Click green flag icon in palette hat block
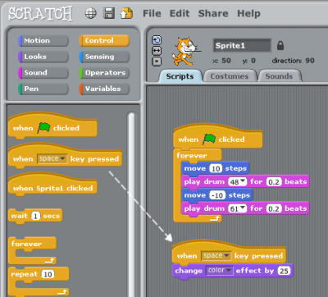Image resolution: width=328 pixels, height=297 pixels. [x=43, y=127]
